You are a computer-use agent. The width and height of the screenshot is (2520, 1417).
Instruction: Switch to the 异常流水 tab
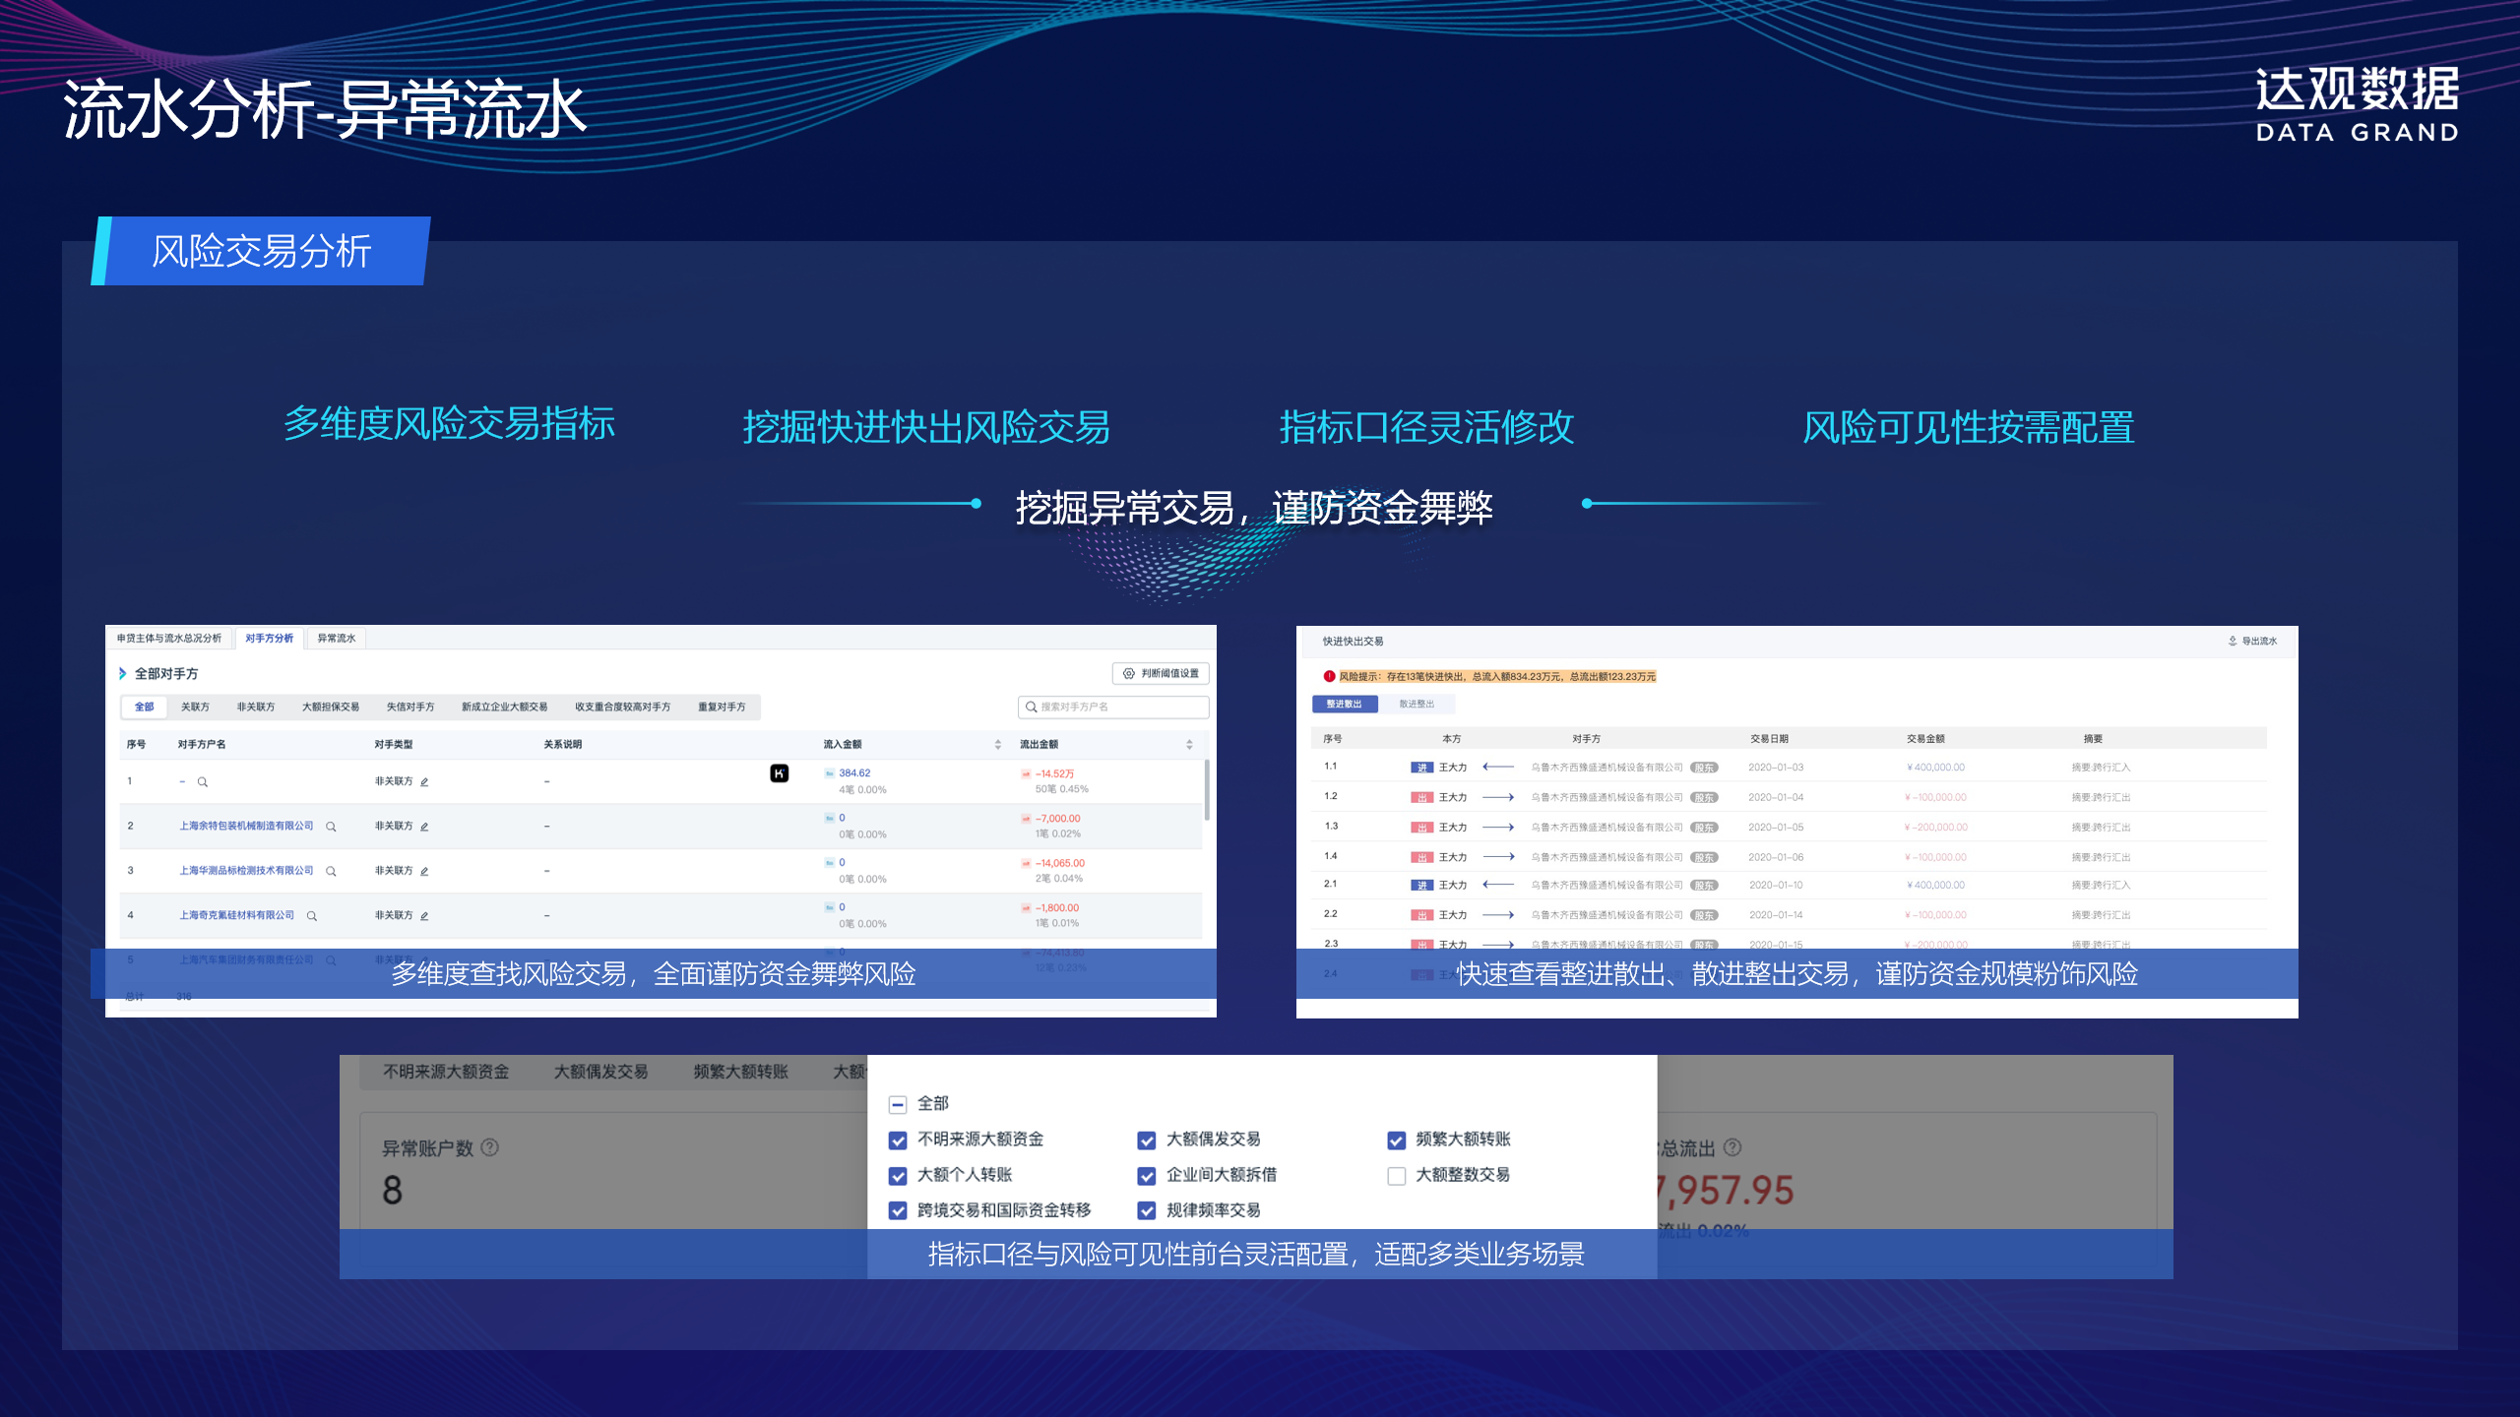(x=336, y=639)
